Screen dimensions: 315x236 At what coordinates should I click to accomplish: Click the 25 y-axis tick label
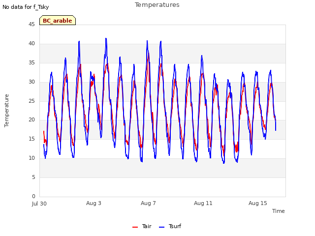[x=31, y=101]
